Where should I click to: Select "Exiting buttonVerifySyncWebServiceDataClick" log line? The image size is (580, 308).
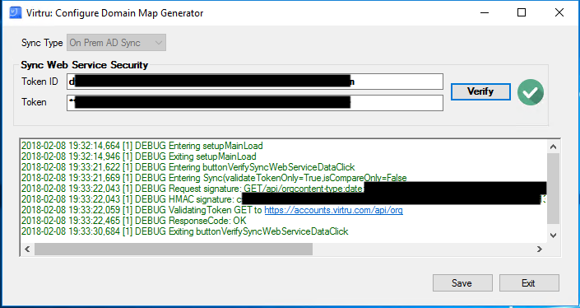point(185,231)
